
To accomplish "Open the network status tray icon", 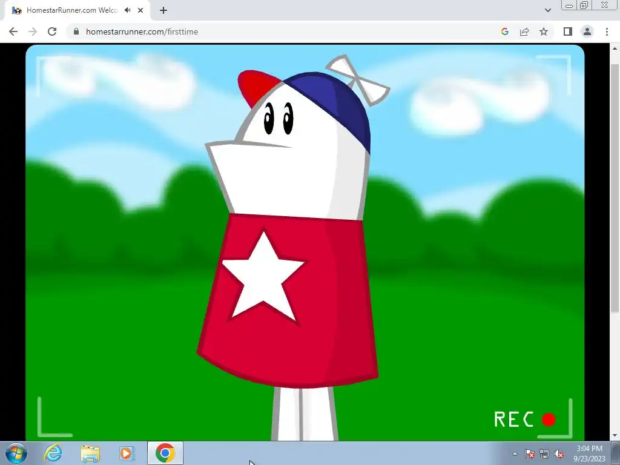I will [x=544, y=453].
